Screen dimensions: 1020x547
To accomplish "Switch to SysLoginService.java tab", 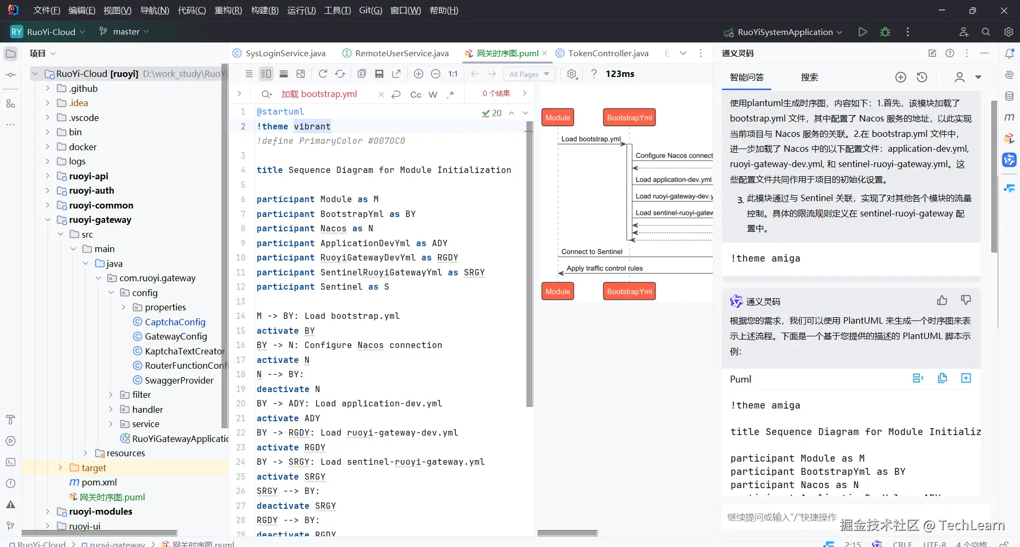I will pos(279,53).
